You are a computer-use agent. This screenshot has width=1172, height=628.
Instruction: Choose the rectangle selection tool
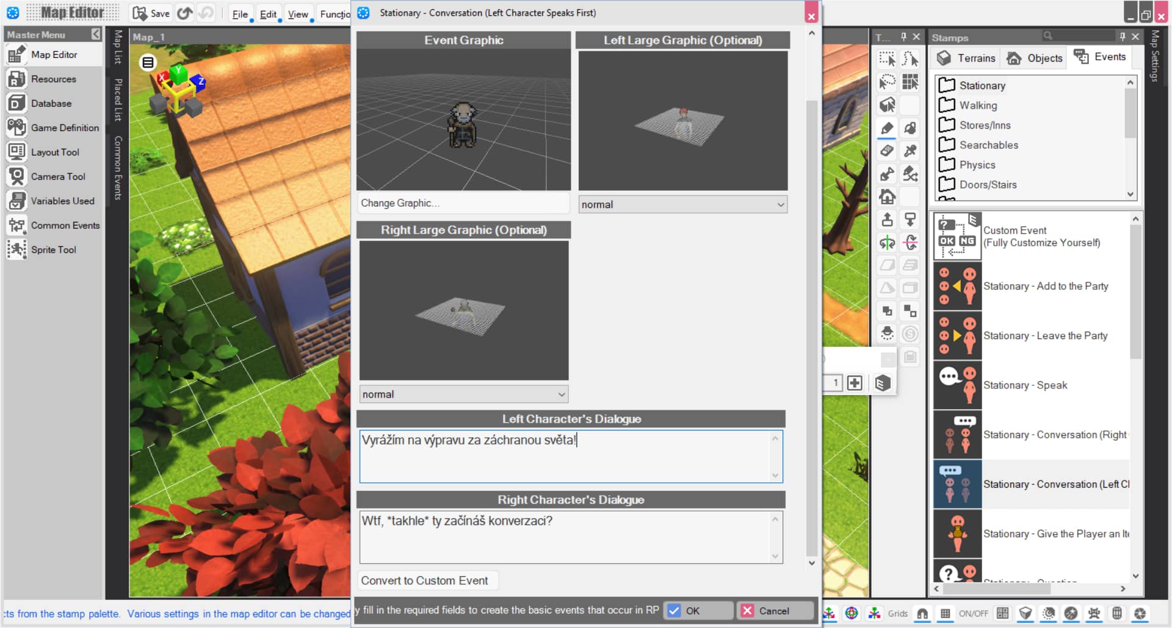[887, 59]
